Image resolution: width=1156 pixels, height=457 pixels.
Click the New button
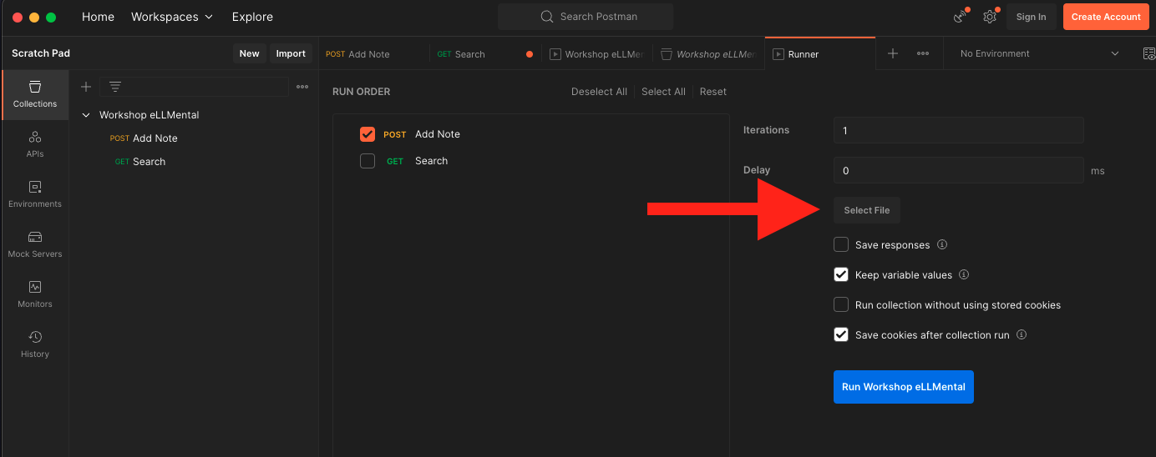point(249,53)
